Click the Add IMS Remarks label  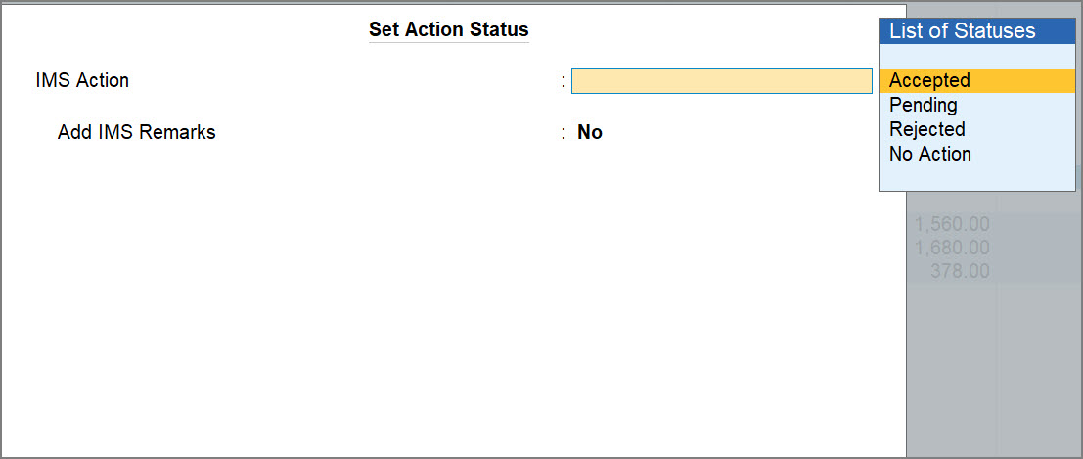(x=136, y=132)
